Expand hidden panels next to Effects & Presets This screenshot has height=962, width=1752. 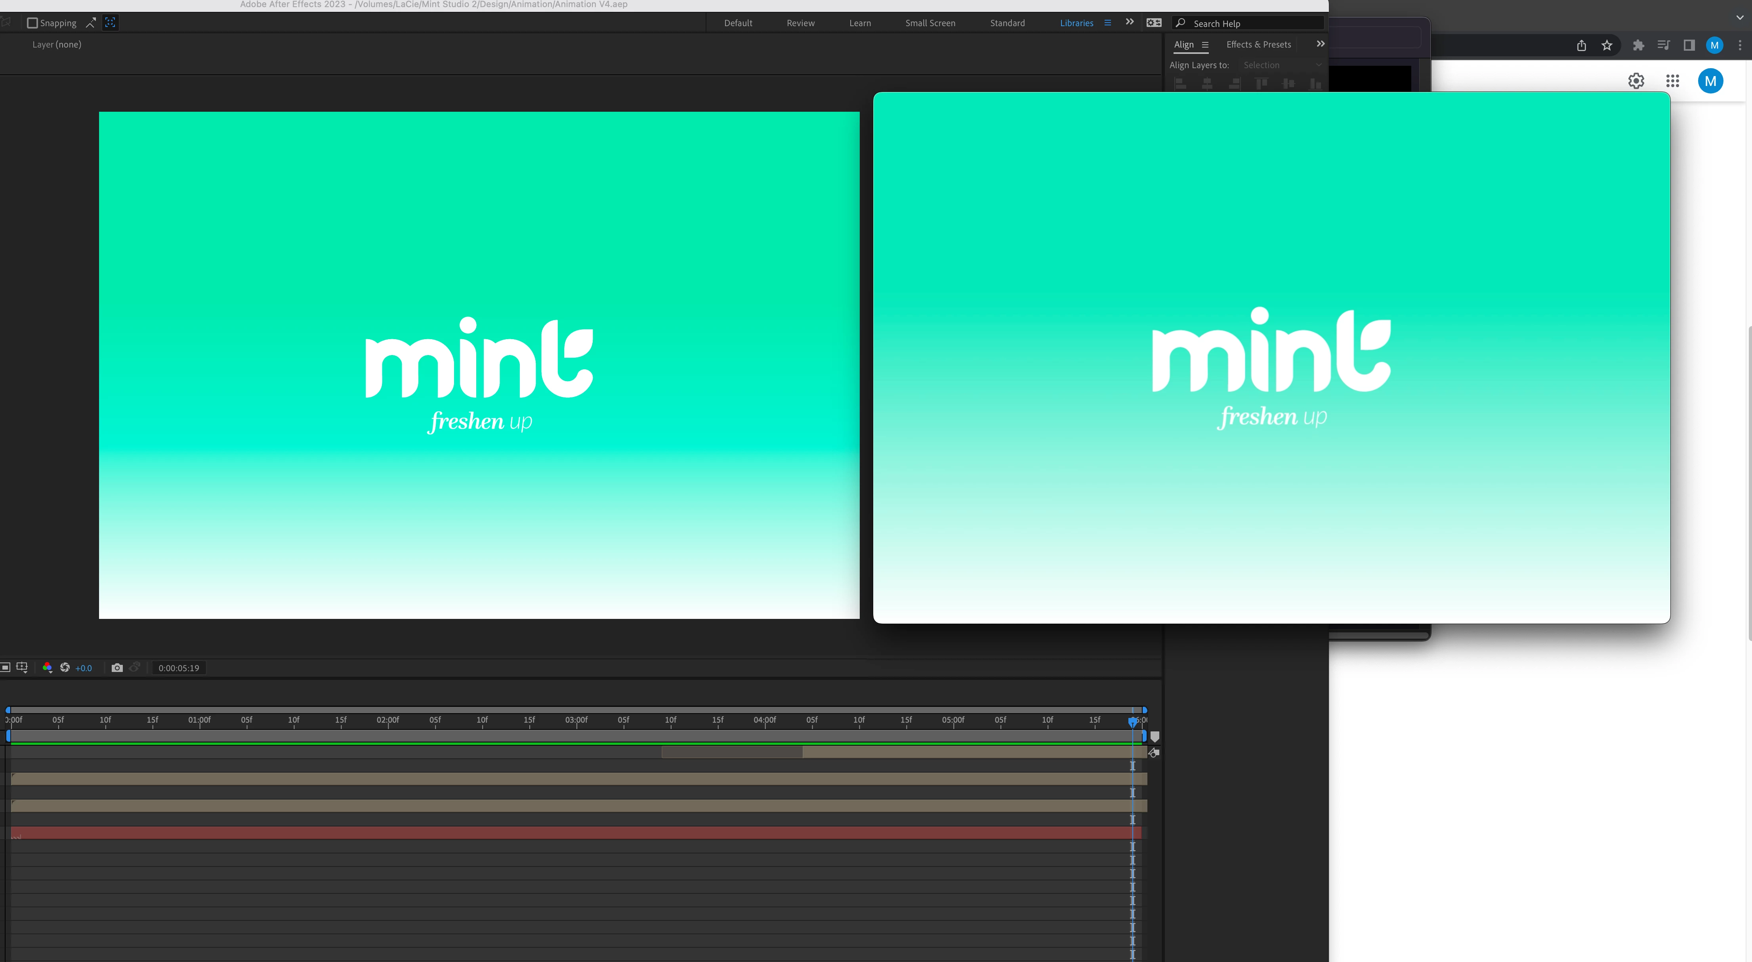1320,44
